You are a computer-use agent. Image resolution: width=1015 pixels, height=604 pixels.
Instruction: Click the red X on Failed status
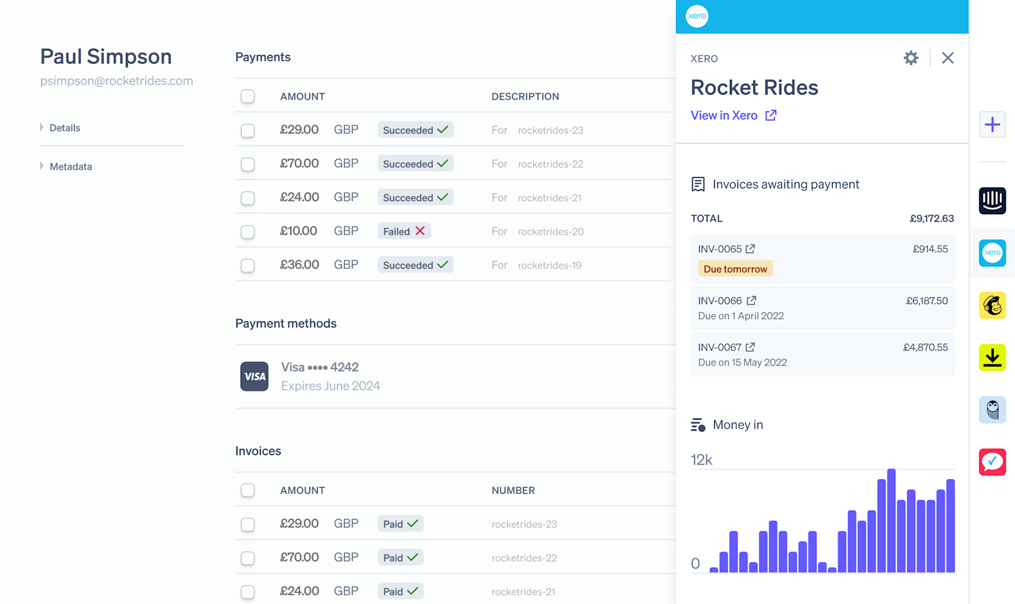[420, 231]
